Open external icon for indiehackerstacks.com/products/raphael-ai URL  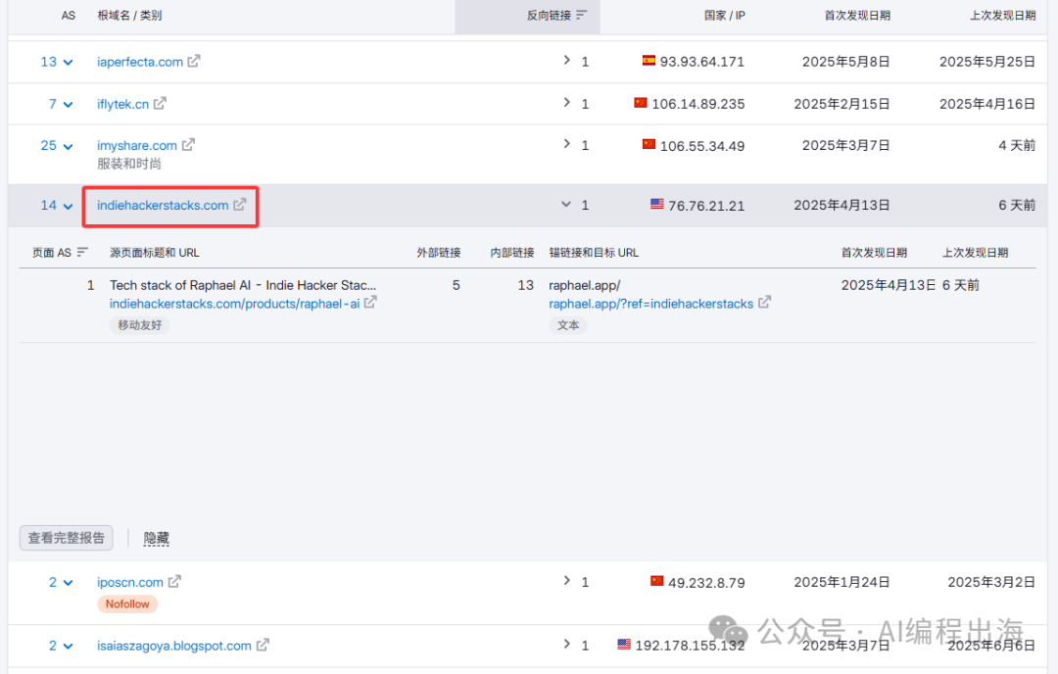370,304
